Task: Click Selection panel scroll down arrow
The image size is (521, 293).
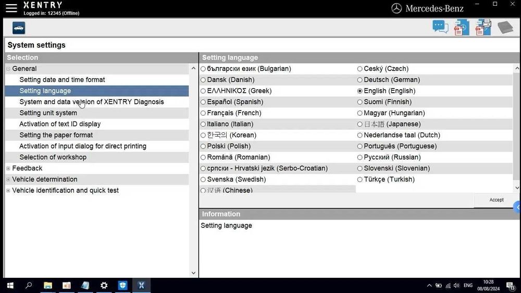Action: tap(193, 273)
